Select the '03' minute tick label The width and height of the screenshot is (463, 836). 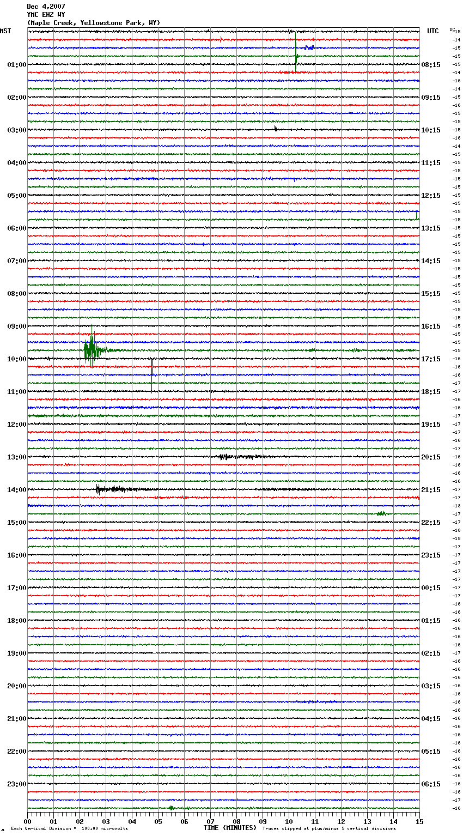(106, 822)
